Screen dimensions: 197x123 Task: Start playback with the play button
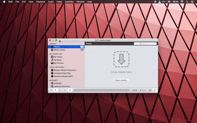[x=55, y=90]
